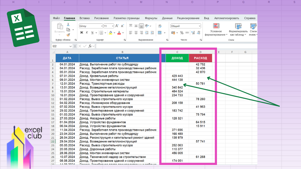Toggle Wrap Text option
Screen dimensions: 301x169
(x=160, y=26)
